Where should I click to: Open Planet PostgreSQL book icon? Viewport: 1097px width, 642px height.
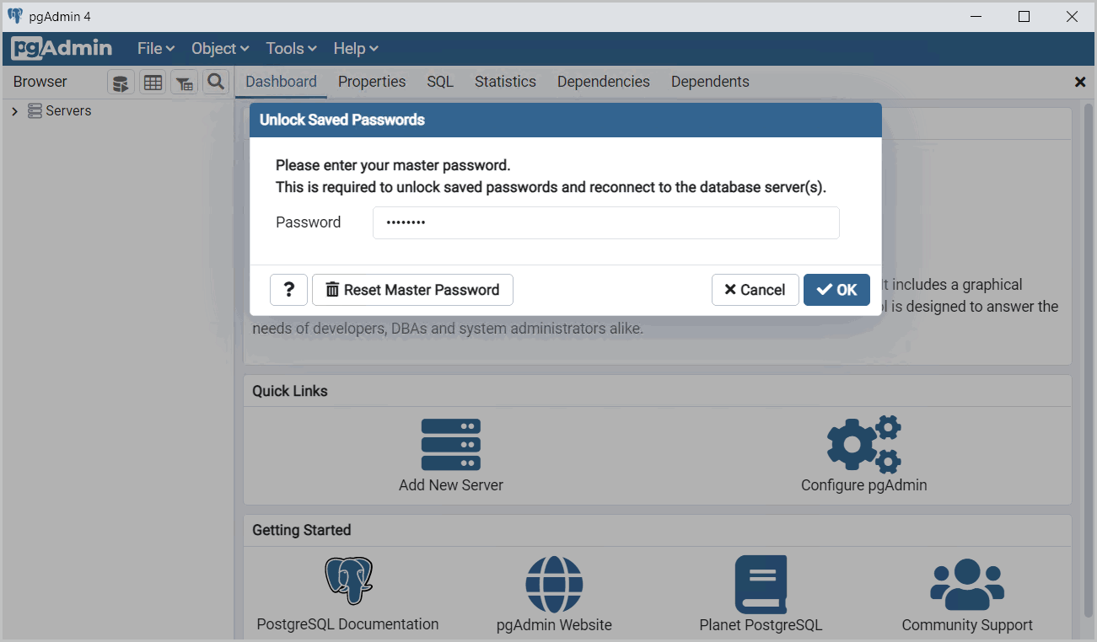click(x=761, y=584)
